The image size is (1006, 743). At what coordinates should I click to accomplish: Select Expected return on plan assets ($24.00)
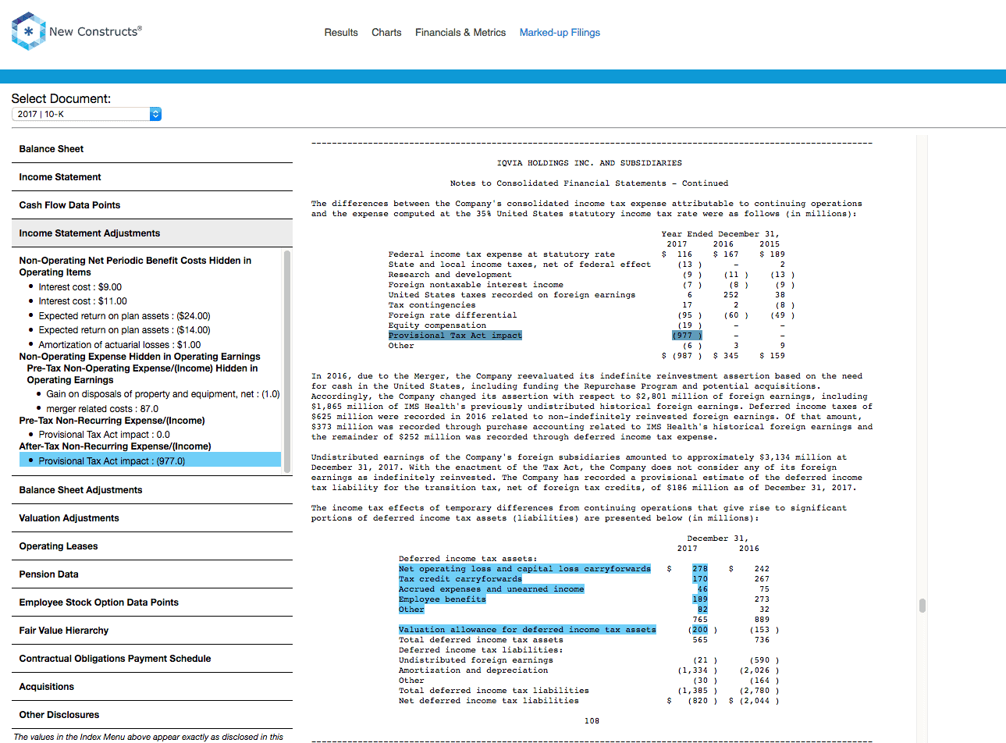125,316
